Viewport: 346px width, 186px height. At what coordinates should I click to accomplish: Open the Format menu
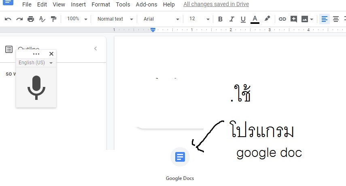(101, 4)
